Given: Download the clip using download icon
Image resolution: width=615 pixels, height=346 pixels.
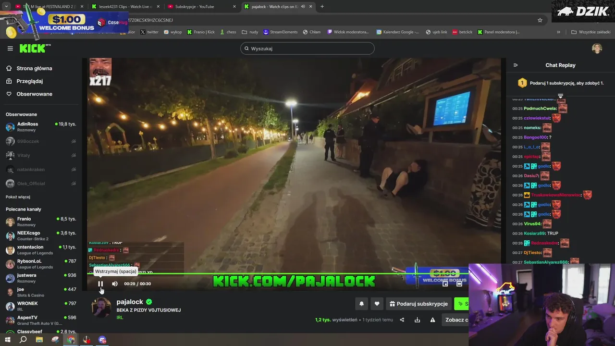Looking at the screenshot, I should pos(418,320).
